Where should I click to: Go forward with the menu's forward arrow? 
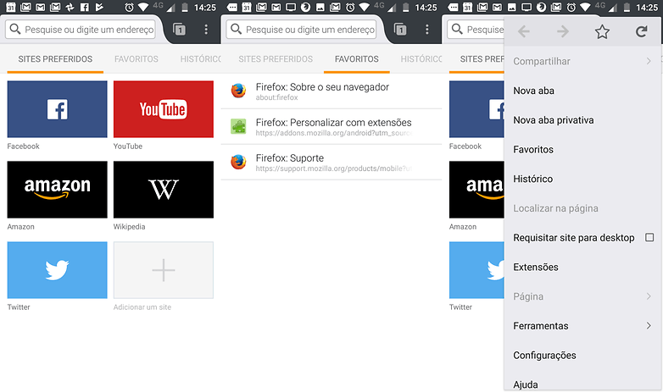pos(563,31)
